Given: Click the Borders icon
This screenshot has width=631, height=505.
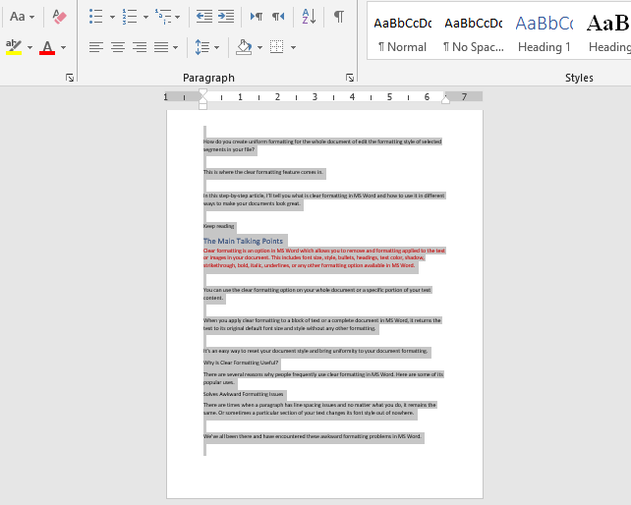Looking at the screenshot, I should (276, 47).
